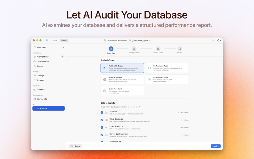Select the Indexes sidebar icon
The image size is (254, 159).
[x=35, y=80]
